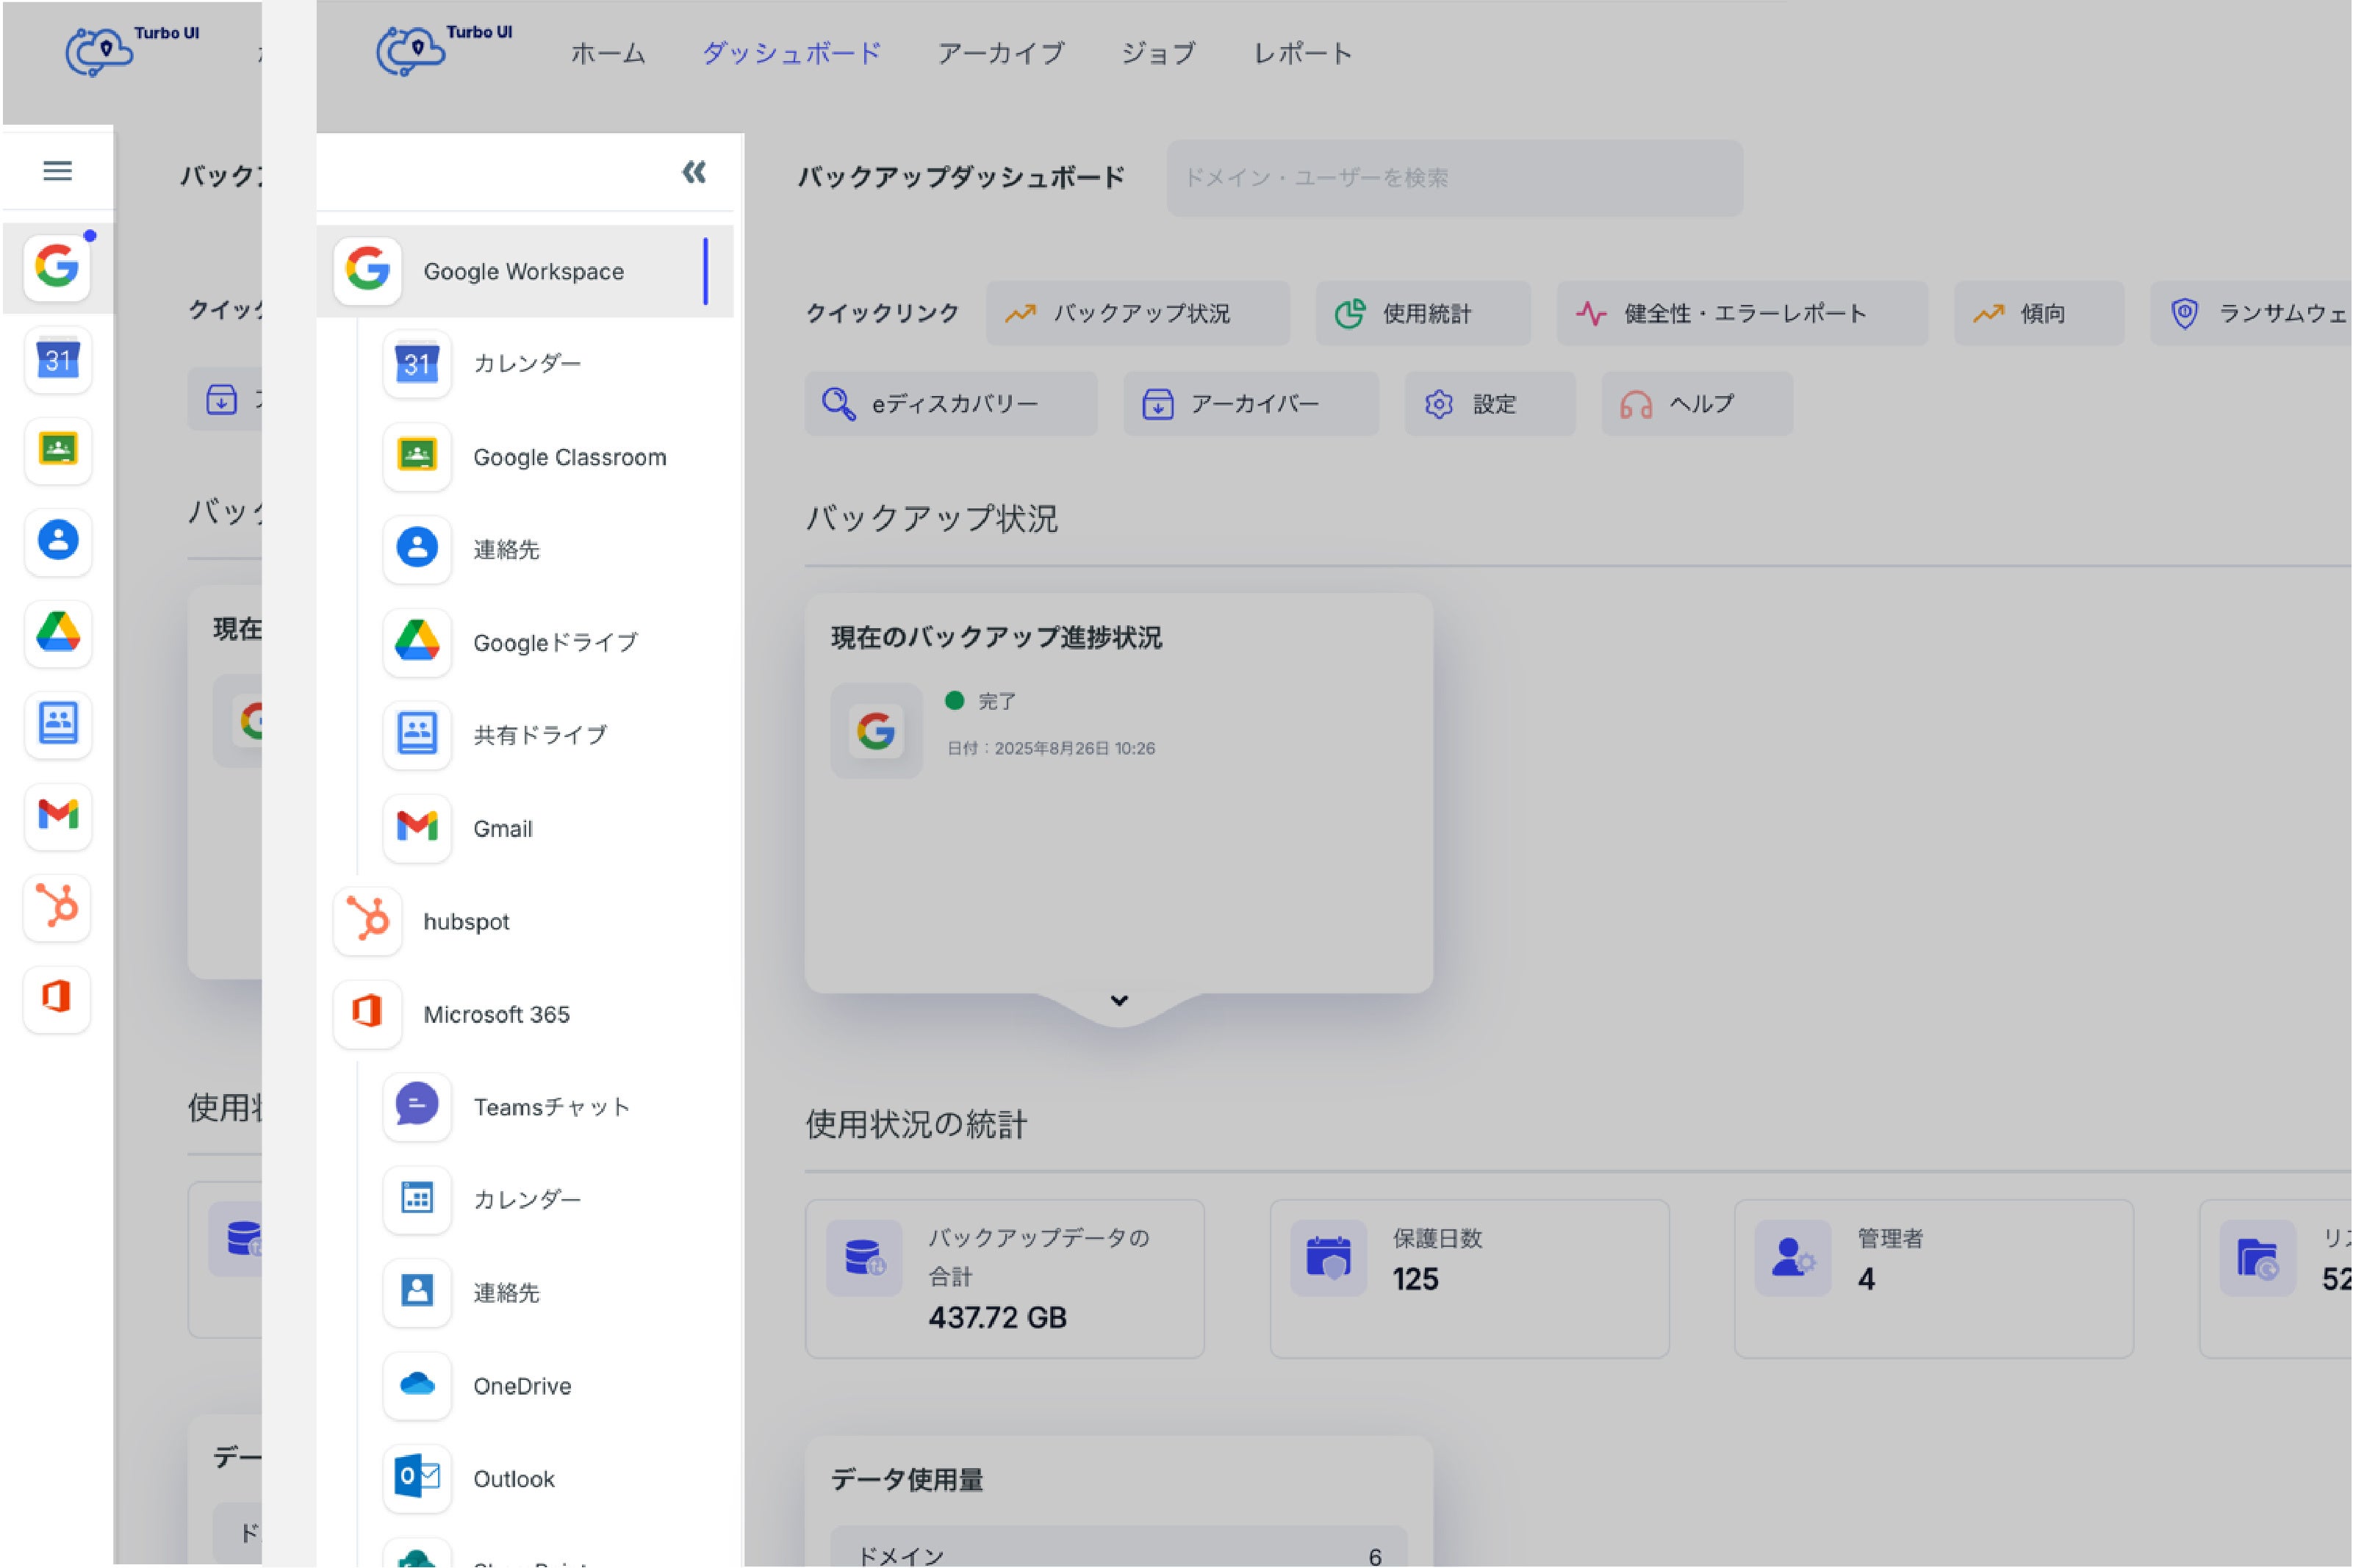Screen dimensions: 2353x1568
Task: Collapse the sidebar with double-chevron icon
Action: [x=694, y=172]
